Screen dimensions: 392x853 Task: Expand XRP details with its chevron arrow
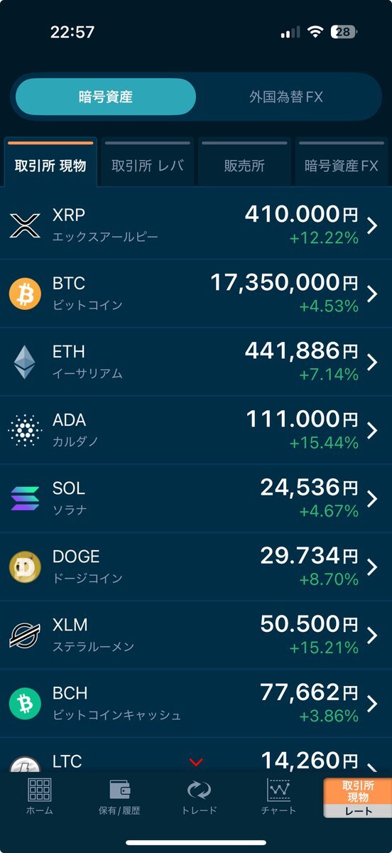click(373, 226)
